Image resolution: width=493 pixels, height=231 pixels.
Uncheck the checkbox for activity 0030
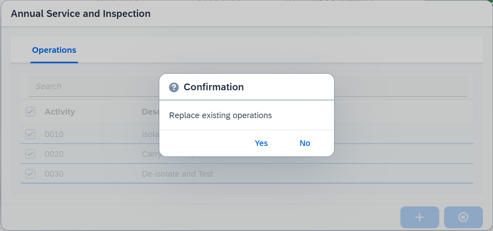click(x=30, y=174)
